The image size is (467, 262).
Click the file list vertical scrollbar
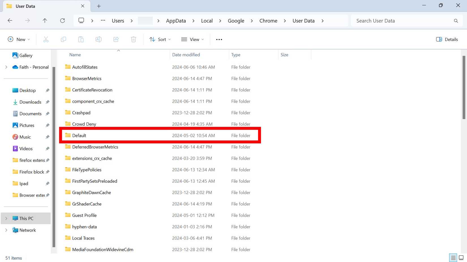pos(464,88)
